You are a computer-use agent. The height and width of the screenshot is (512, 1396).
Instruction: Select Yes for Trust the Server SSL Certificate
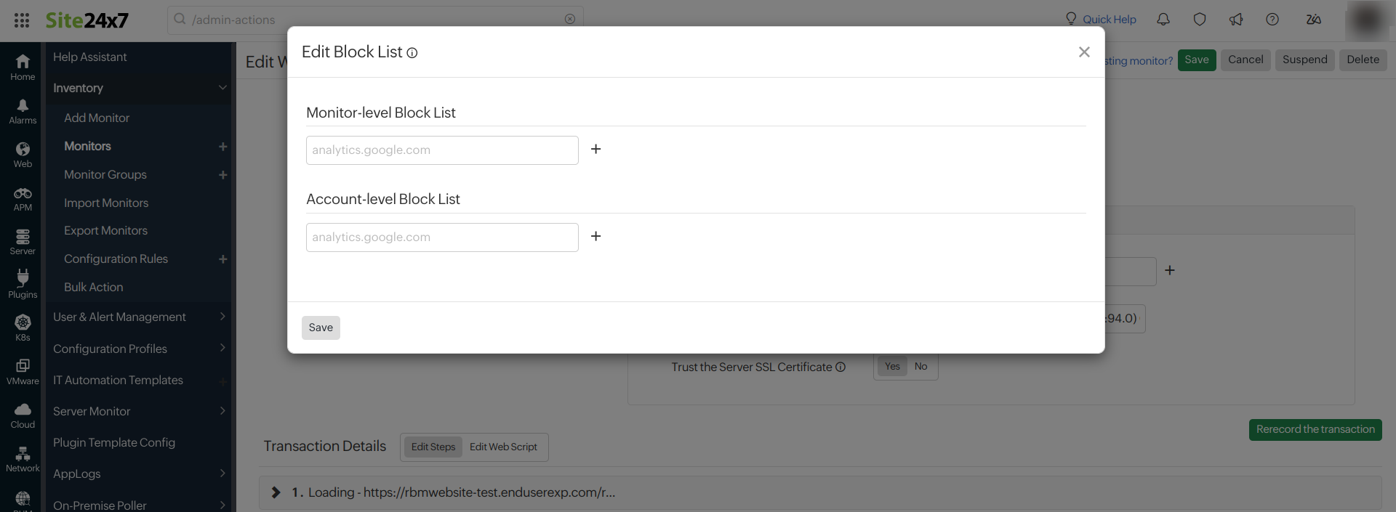892,367
